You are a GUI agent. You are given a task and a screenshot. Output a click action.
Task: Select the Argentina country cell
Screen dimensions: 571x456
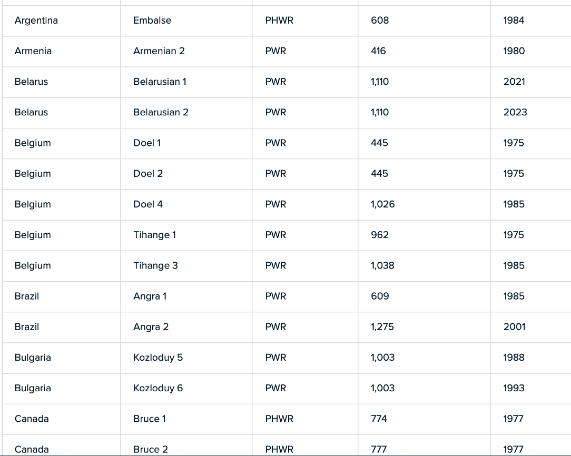61,21
